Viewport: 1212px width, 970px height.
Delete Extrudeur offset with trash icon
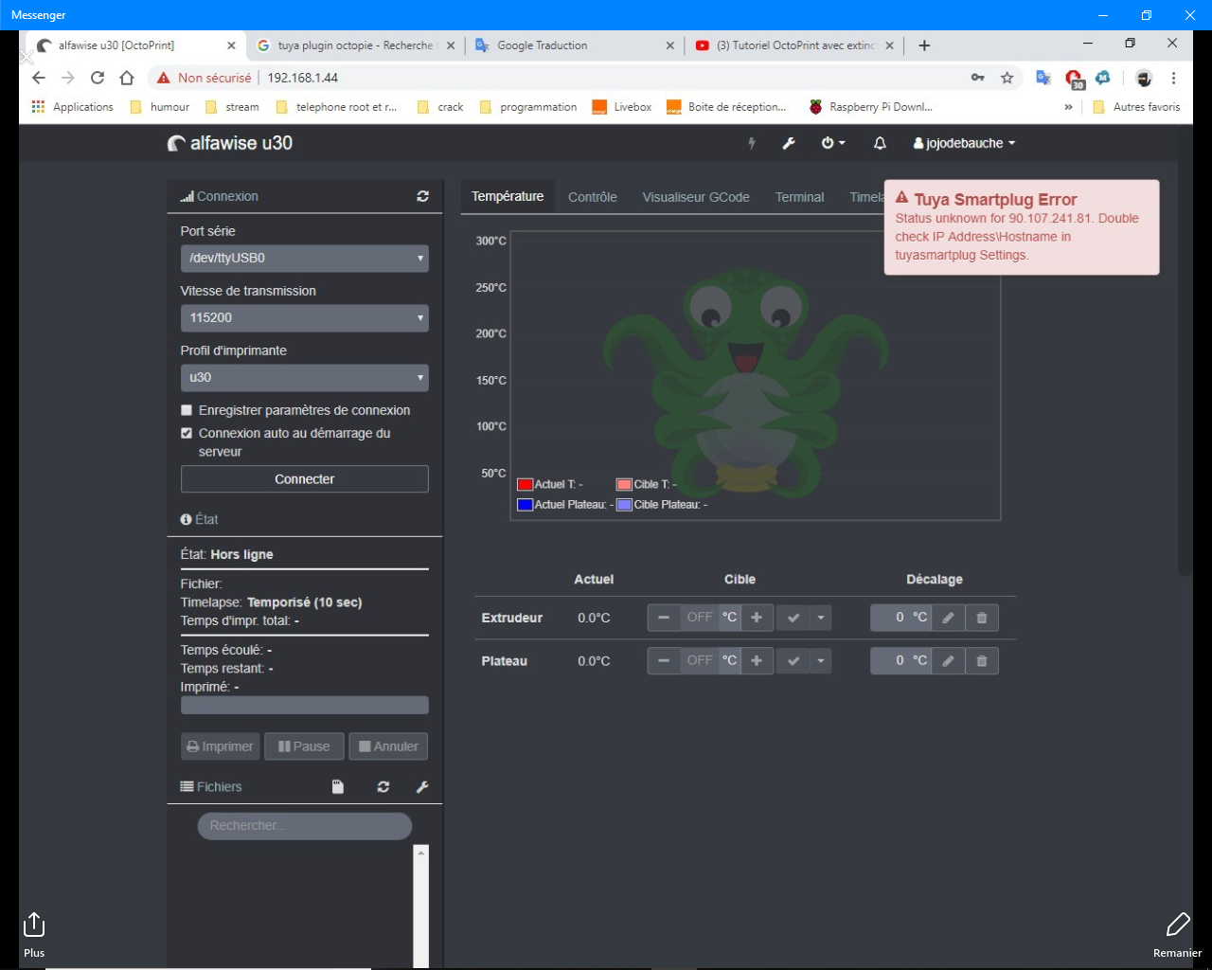point(982,618)
